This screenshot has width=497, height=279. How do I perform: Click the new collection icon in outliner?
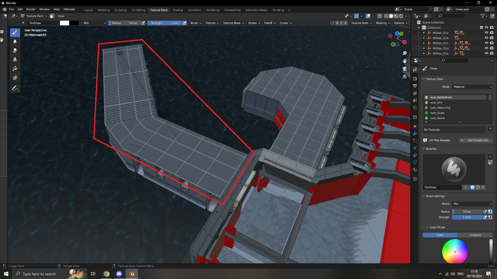[x=492, y=16]
